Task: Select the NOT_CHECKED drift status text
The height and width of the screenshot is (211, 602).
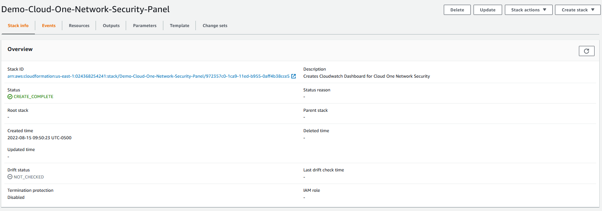Action: tap(29, 177)
